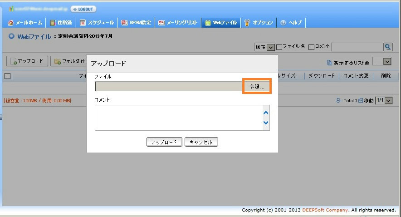Open the メールホーム tab

[26, 23]
